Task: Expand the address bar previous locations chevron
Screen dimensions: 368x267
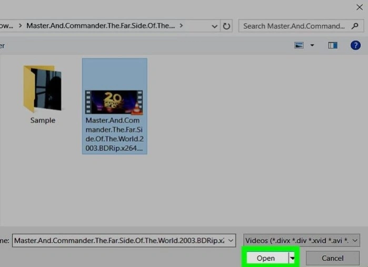Action: [214, 26]
